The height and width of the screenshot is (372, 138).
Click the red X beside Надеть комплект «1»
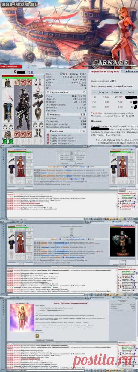48,135
